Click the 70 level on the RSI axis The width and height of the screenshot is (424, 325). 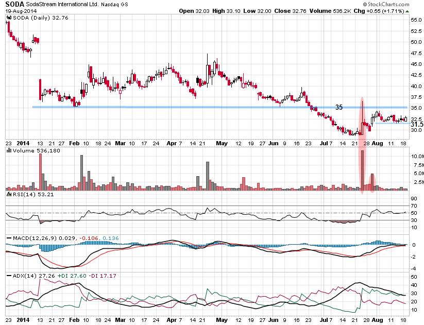tap(414, 206)
